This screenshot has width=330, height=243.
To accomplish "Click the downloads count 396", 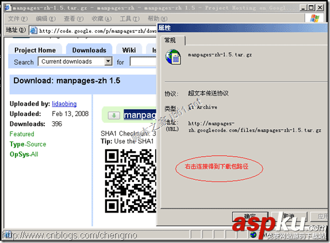I will 57,124.
